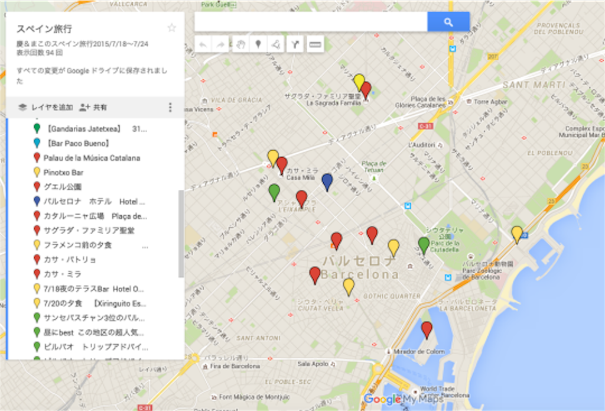605x411 pixels.
Task: Click red marker left of Barcelona label
Action: pyautogui.click(x=315, y=275)
